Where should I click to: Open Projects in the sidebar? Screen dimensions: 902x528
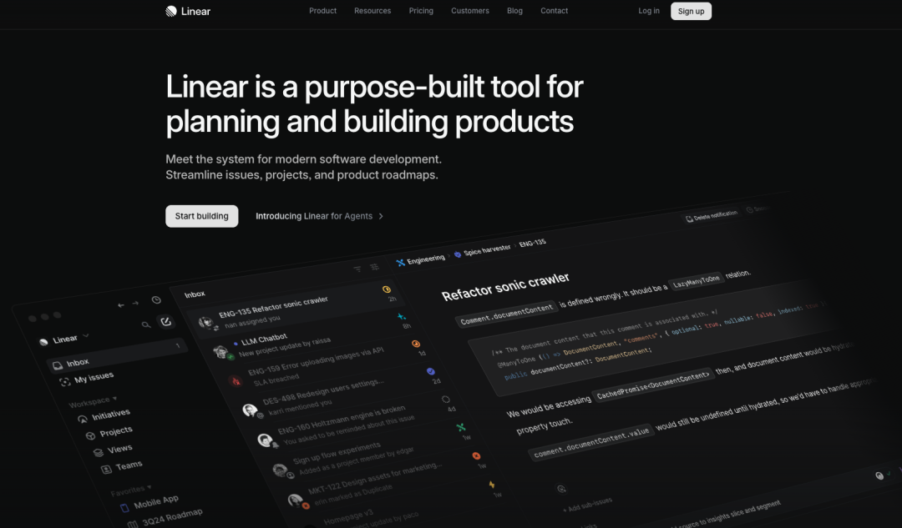[109, 433]
